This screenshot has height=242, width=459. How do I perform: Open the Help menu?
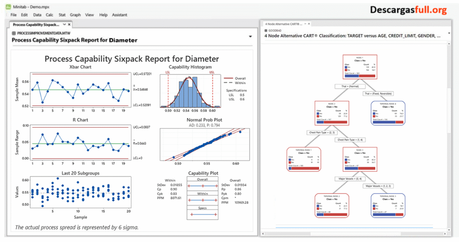point(104,15)
